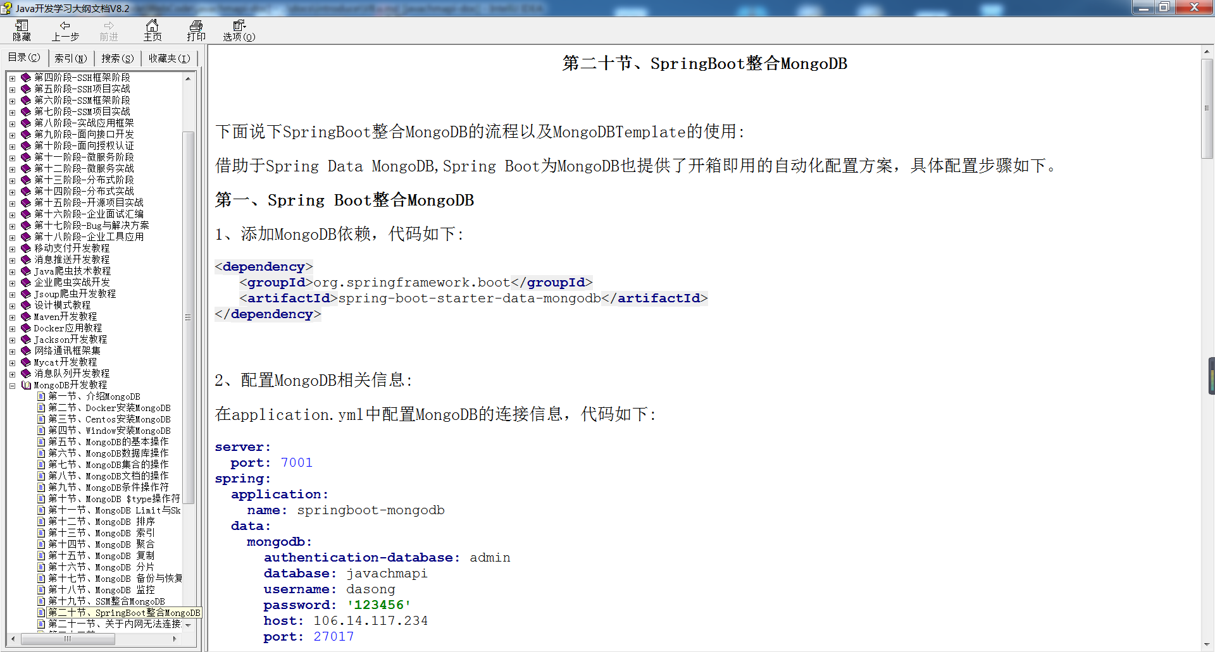The image size is (1215, 652).
Task: Select 第十八阶段-企业工具应用 tree item
Action: [89, 237]
